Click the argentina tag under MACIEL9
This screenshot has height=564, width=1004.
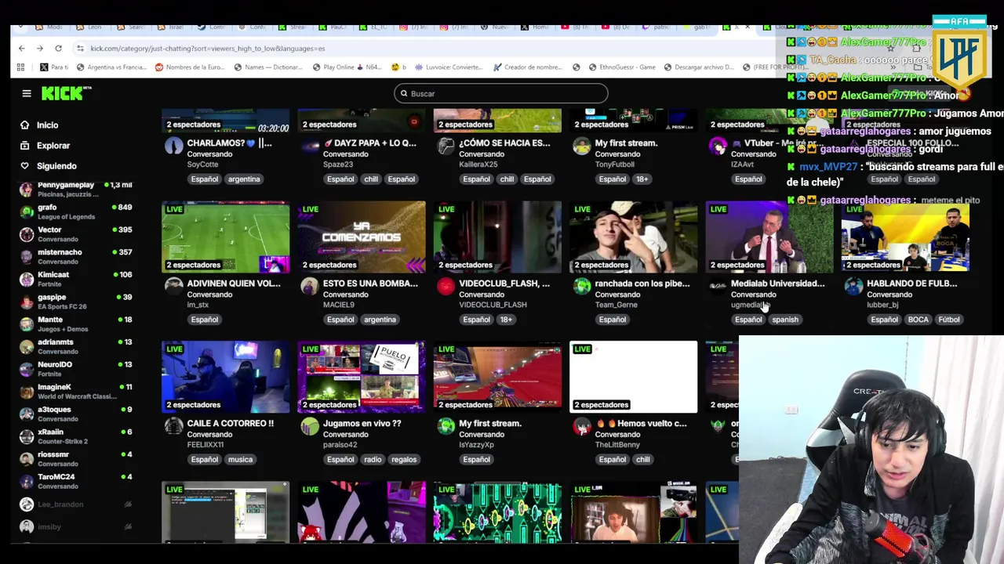coord(380,320)
